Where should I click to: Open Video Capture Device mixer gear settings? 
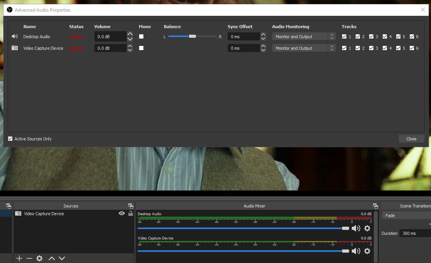point(367,251)
